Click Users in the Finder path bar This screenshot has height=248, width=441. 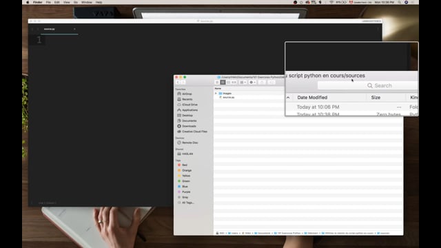233,233
